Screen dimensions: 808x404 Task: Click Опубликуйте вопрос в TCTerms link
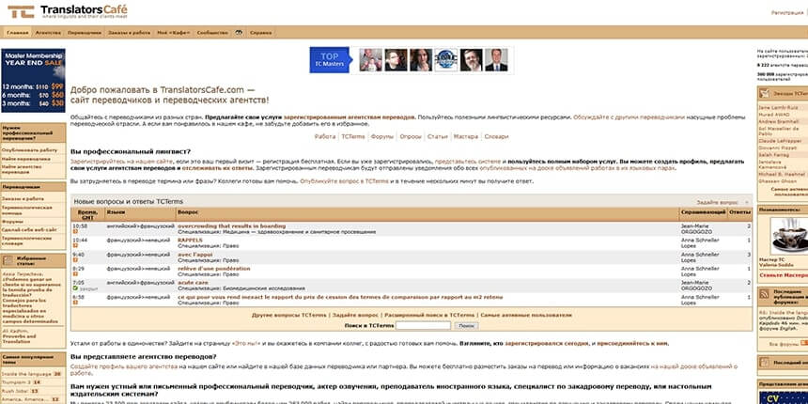tap(344, 181)
